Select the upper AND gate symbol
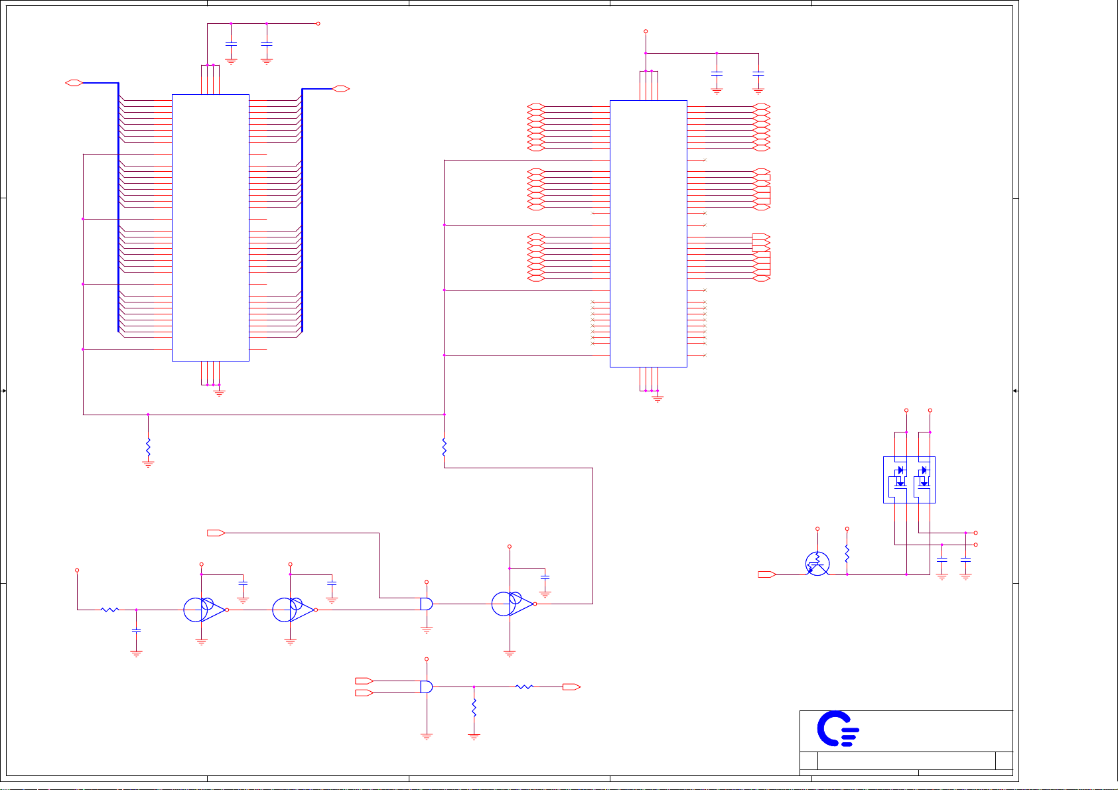Image resolution: width=1118 pixels, height=790 pixels. click(x=427, y=604)
